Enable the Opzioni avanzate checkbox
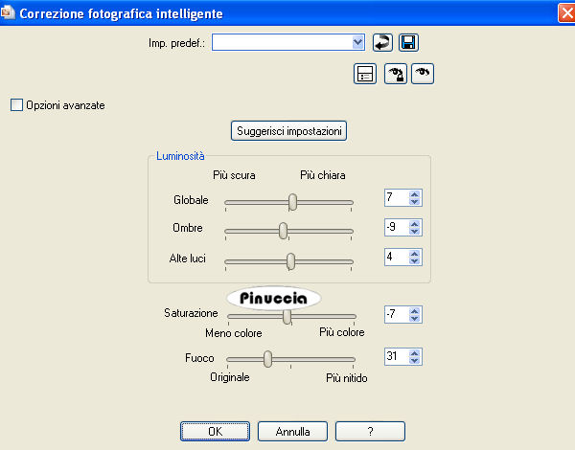The image size is (575, 450). (x=15, y=104)
